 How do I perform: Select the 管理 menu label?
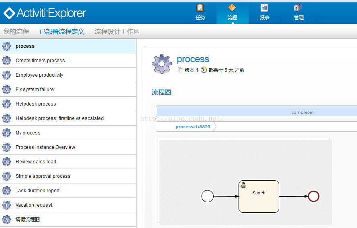click(x=298, y=18)
